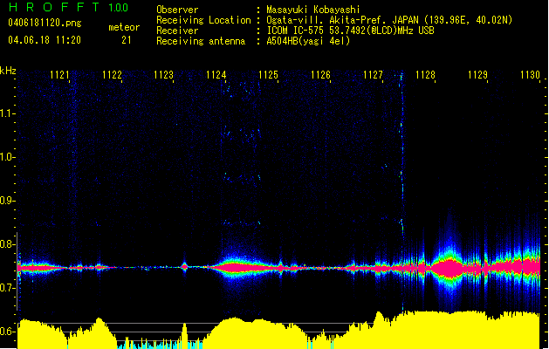The image size is (549, 349).
Task: Click the 1.1 frequency axis label
Action: 6,113
